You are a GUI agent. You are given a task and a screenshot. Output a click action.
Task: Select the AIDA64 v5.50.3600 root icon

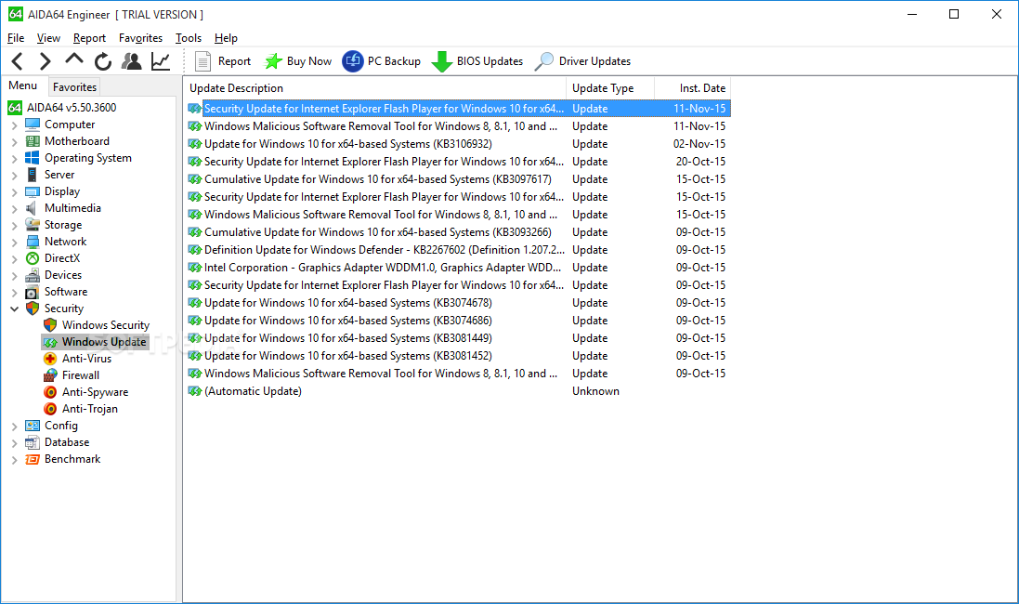[x=15, y=107]
